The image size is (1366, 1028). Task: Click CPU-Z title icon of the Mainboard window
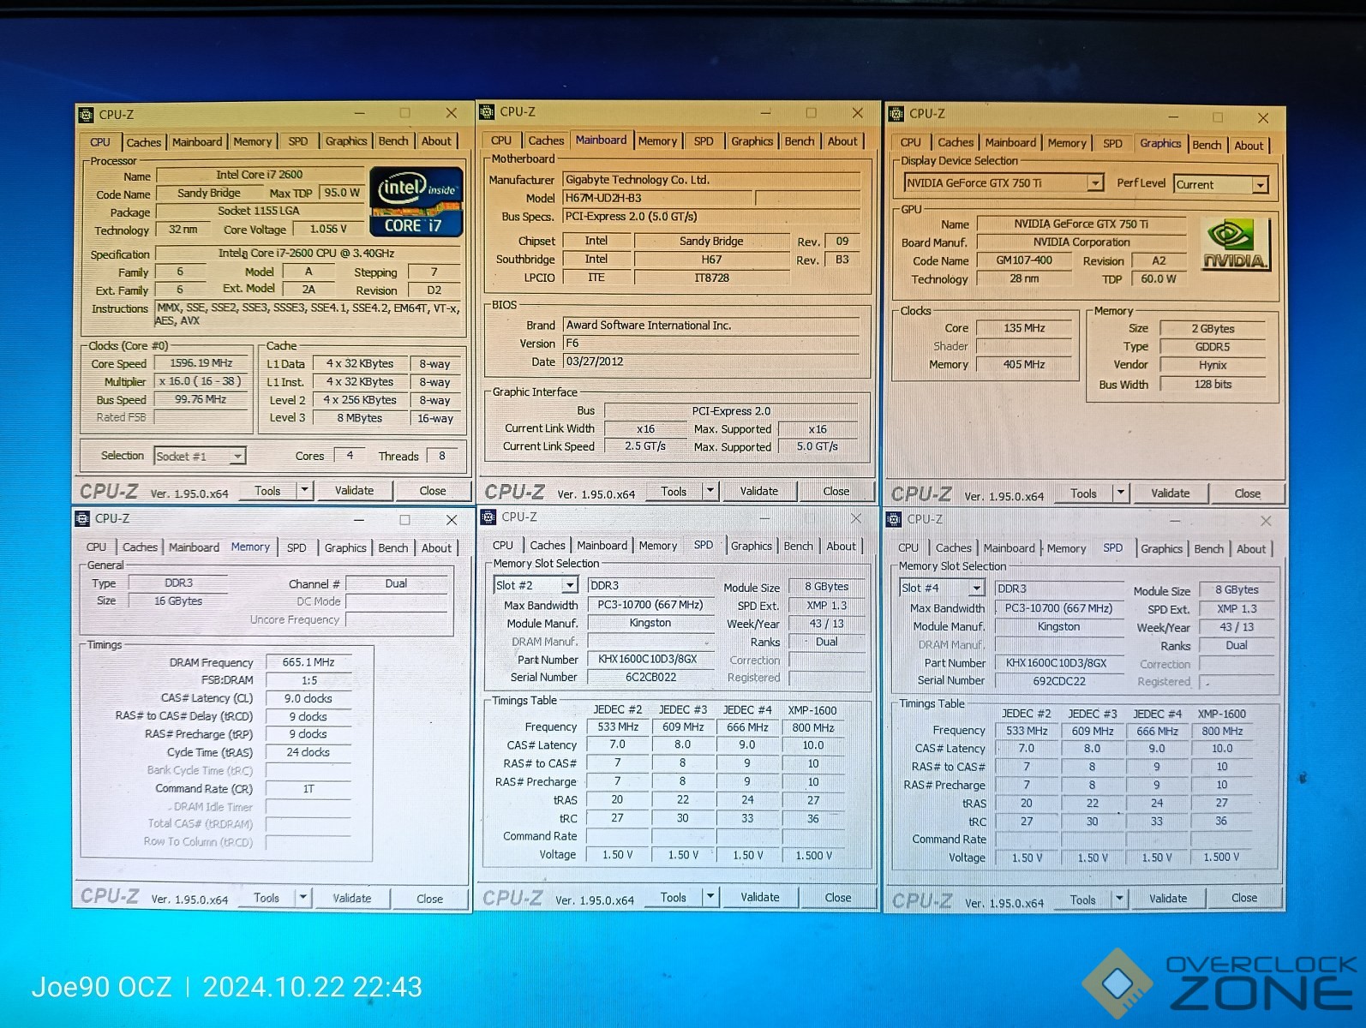pyautogui.click(x=487, y=111)
